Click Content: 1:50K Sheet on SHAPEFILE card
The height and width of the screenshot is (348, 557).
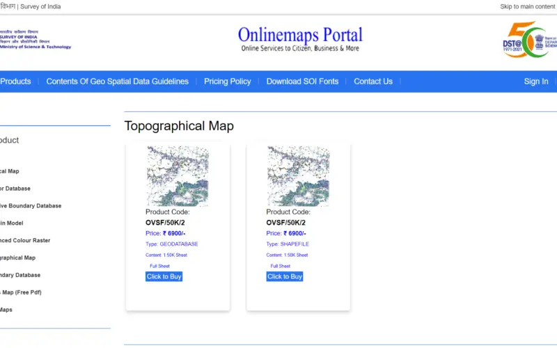287,255
